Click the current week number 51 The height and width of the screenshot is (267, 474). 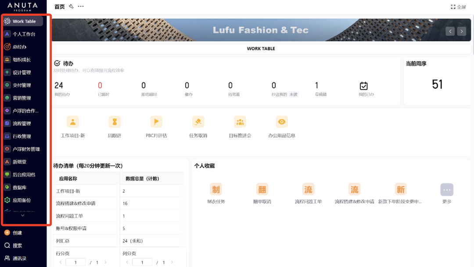coord(437,84)
